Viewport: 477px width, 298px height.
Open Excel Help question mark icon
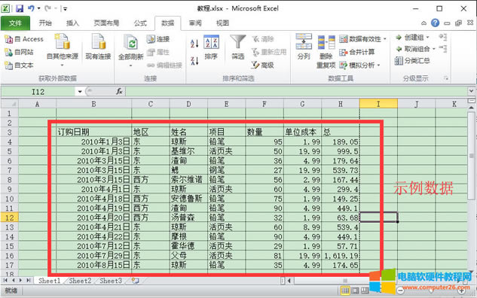(436, 23)
